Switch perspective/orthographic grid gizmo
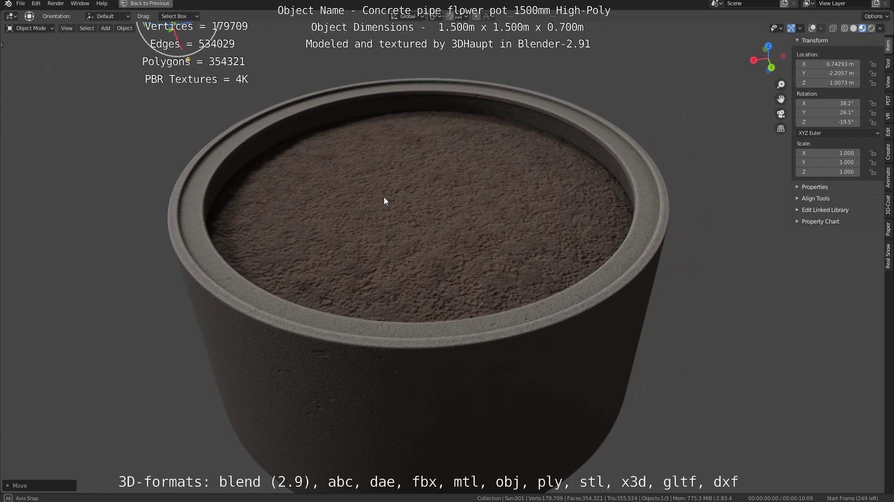The height and width of the screenshot is (502, 894). [781, 128]
